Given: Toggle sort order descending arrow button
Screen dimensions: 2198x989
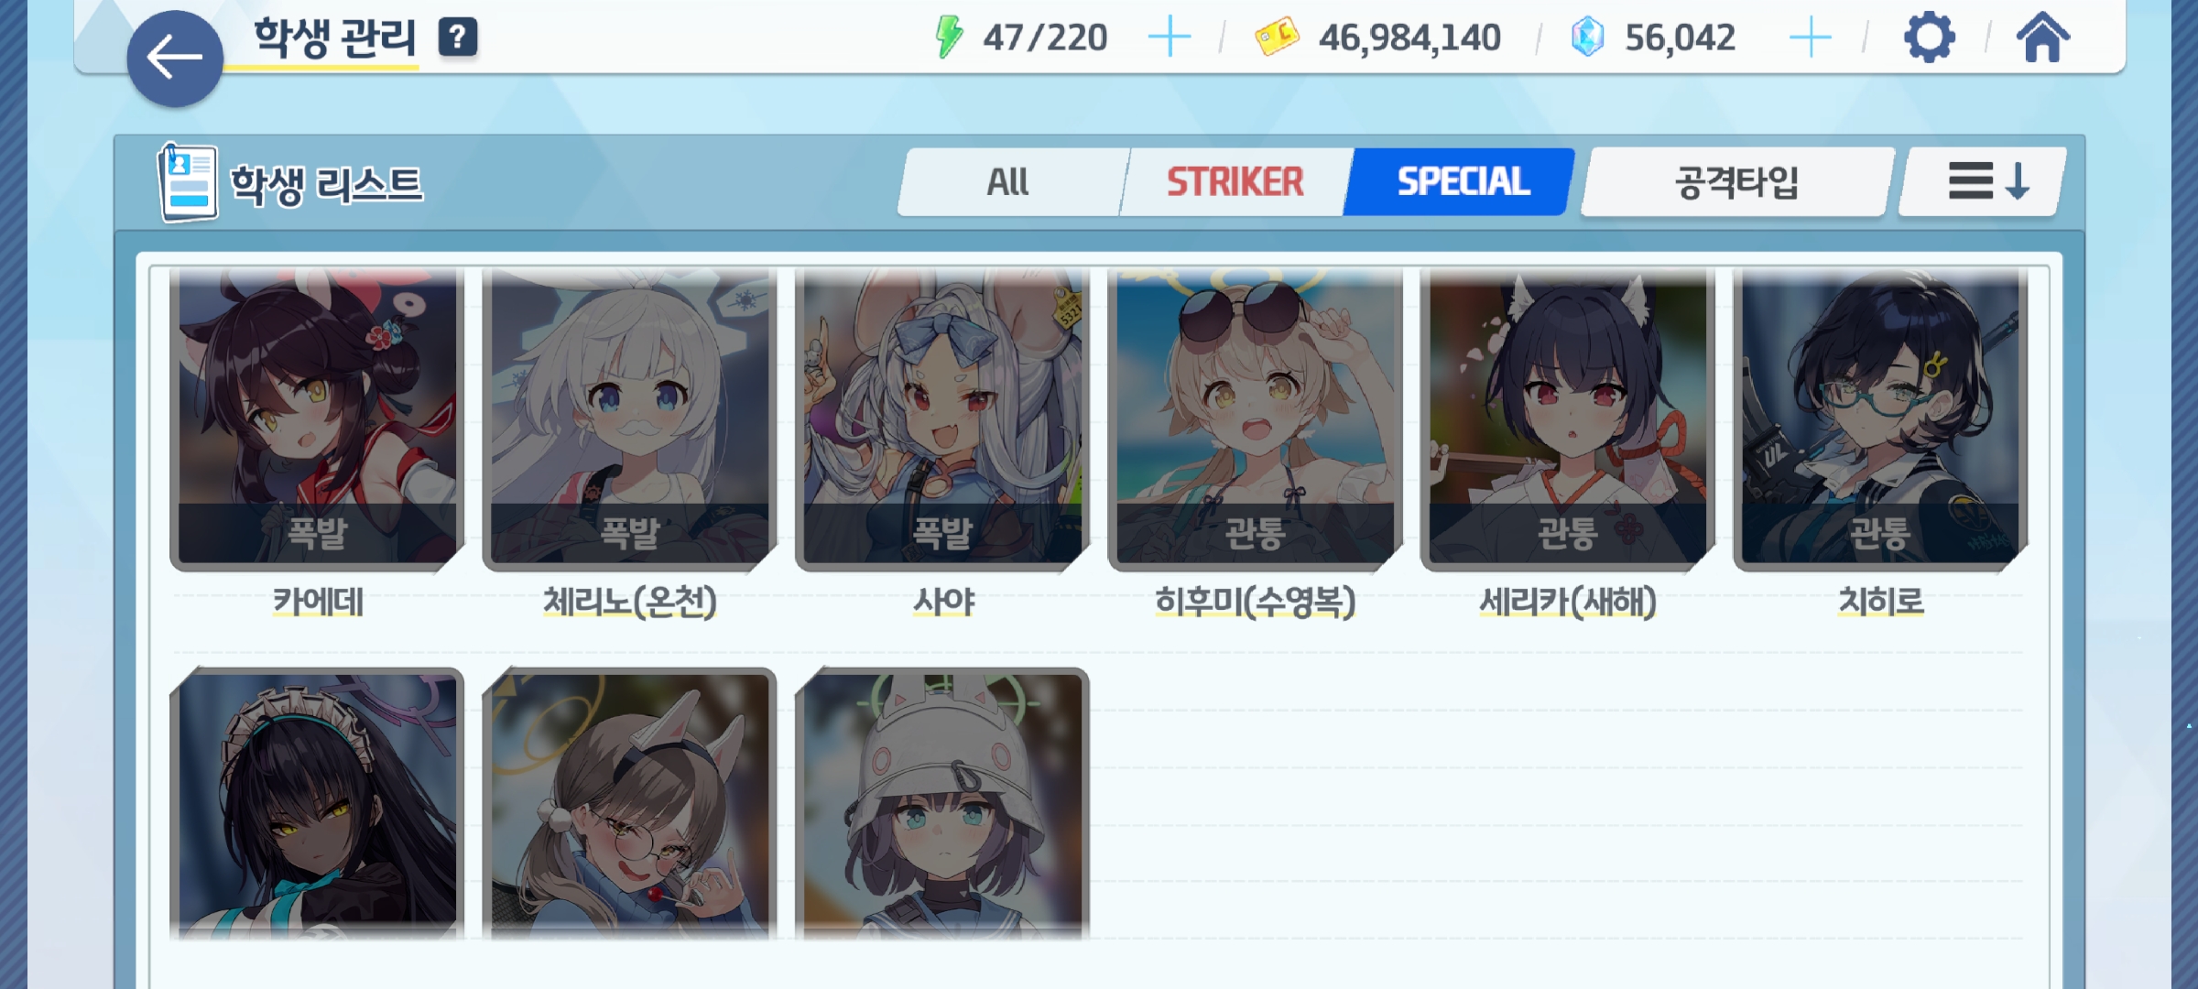Looking at the screenshot, I should click(1984, 182).
